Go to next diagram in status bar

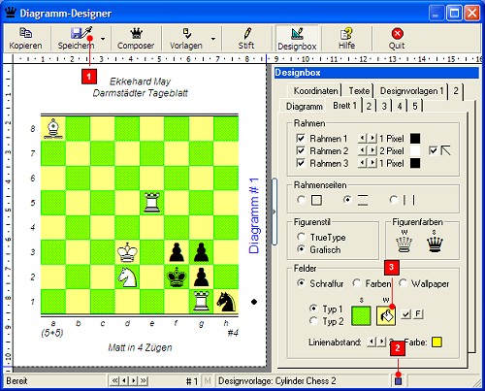coord(134,381)
